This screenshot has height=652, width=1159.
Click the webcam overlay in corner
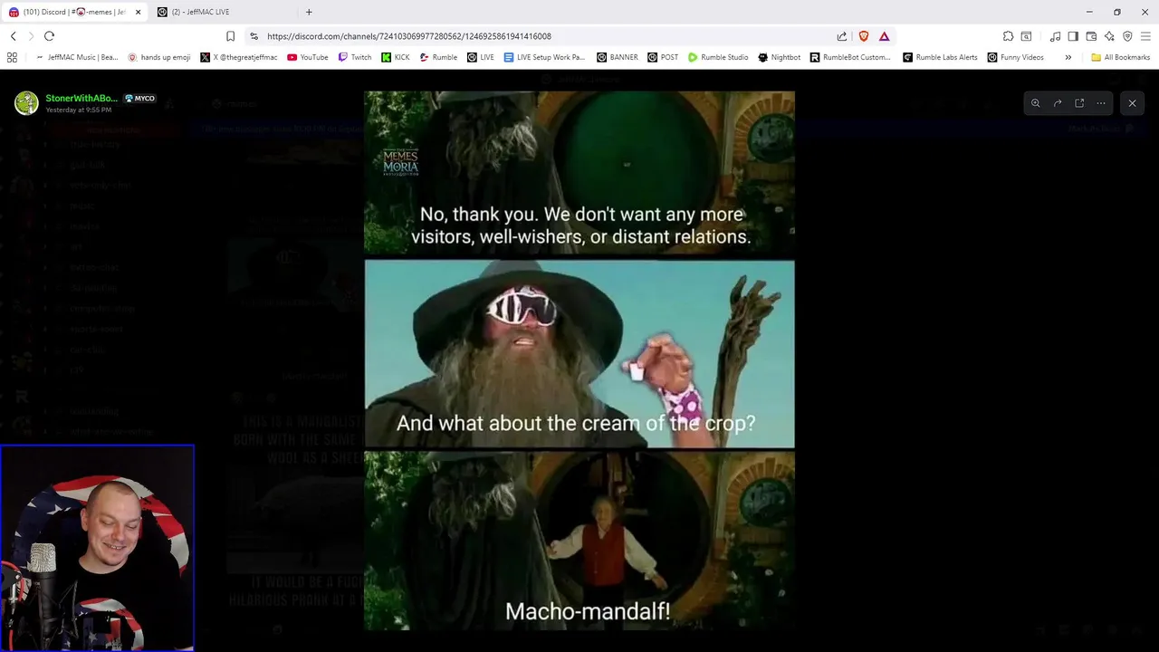click(98, 548)
